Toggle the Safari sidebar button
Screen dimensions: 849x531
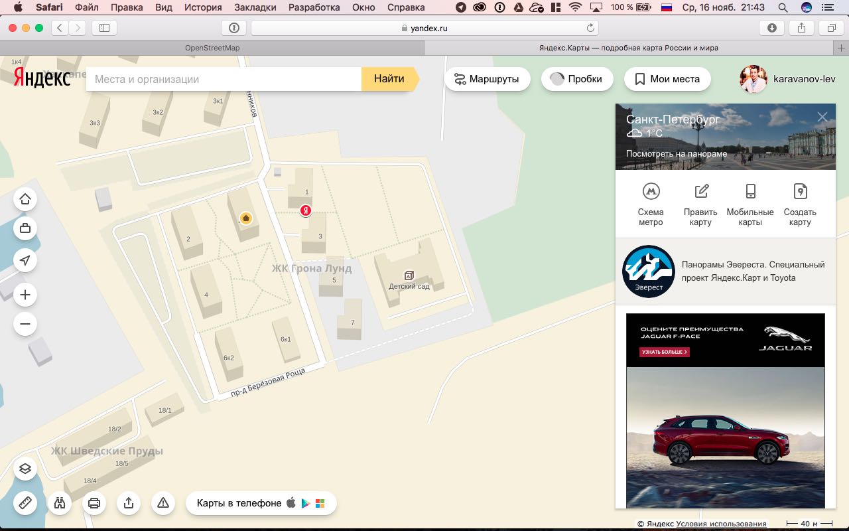click(104, 28)
